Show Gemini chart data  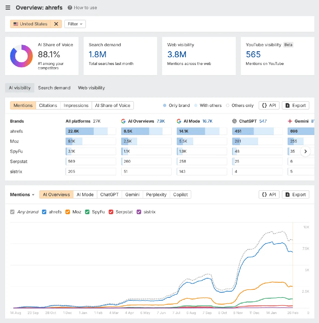coord(132,195)
